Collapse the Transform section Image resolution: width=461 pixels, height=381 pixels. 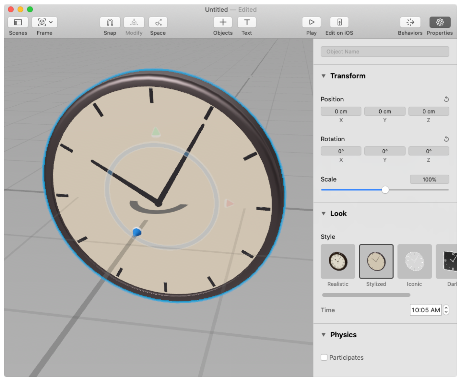click(x=324, y=76)
